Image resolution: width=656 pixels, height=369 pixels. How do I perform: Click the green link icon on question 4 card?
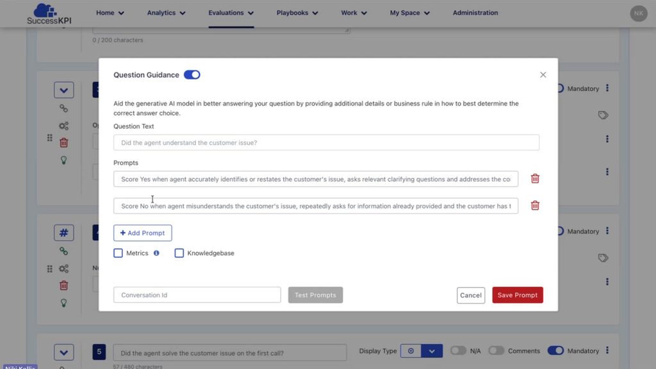tap(63, 251)
